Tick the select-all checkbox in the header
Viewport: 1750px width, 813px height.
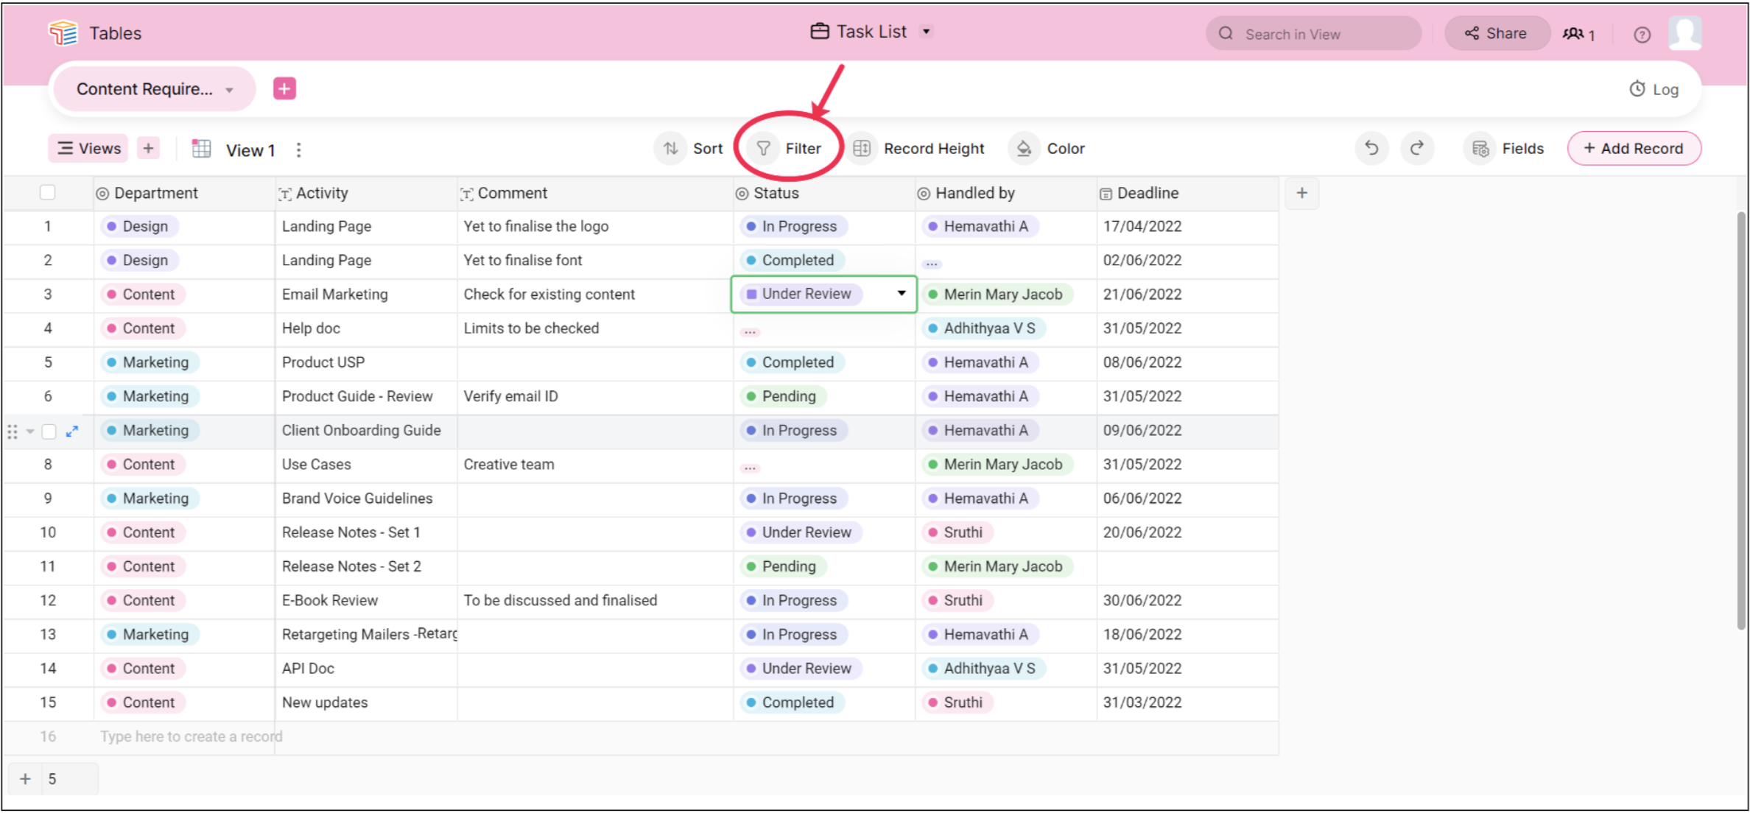pyautogui.click(x=48, y=193)
